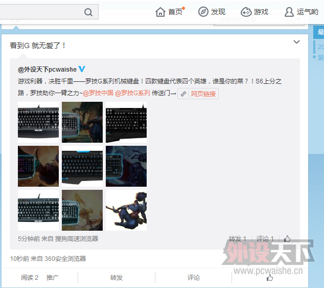Open the @罗技中国 mention link

tap(98, 93)
